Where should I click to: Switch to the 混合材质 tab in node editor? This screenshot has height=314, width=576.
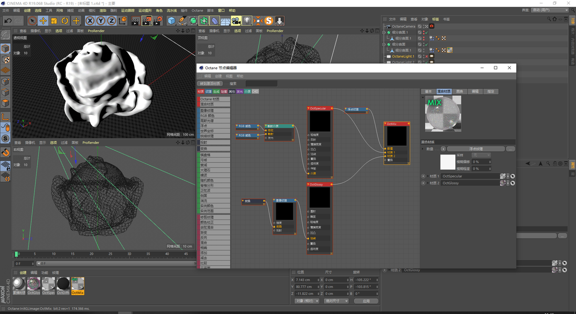[444, 92]
